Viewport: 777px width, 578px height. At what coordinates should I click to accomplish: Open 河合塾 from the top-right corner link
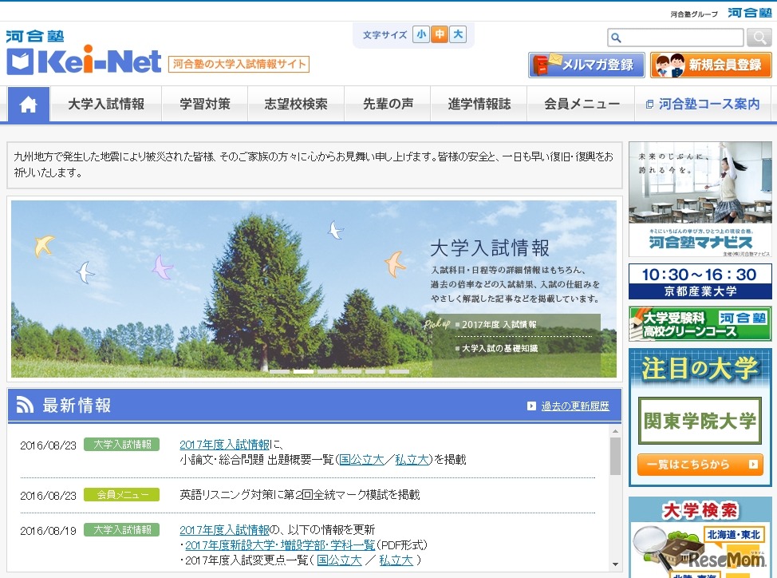tap(750, 13)
